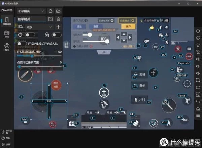Open 切换模式 switch mode settings
Viewport: 202px width, 148px height.
127,20
